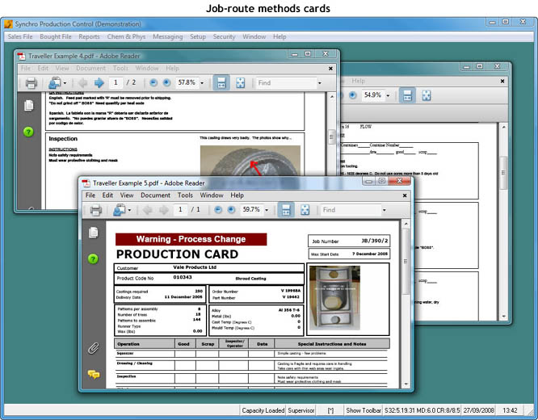
Task: Click Show Toolbar in the status bar
Action: 364,410
